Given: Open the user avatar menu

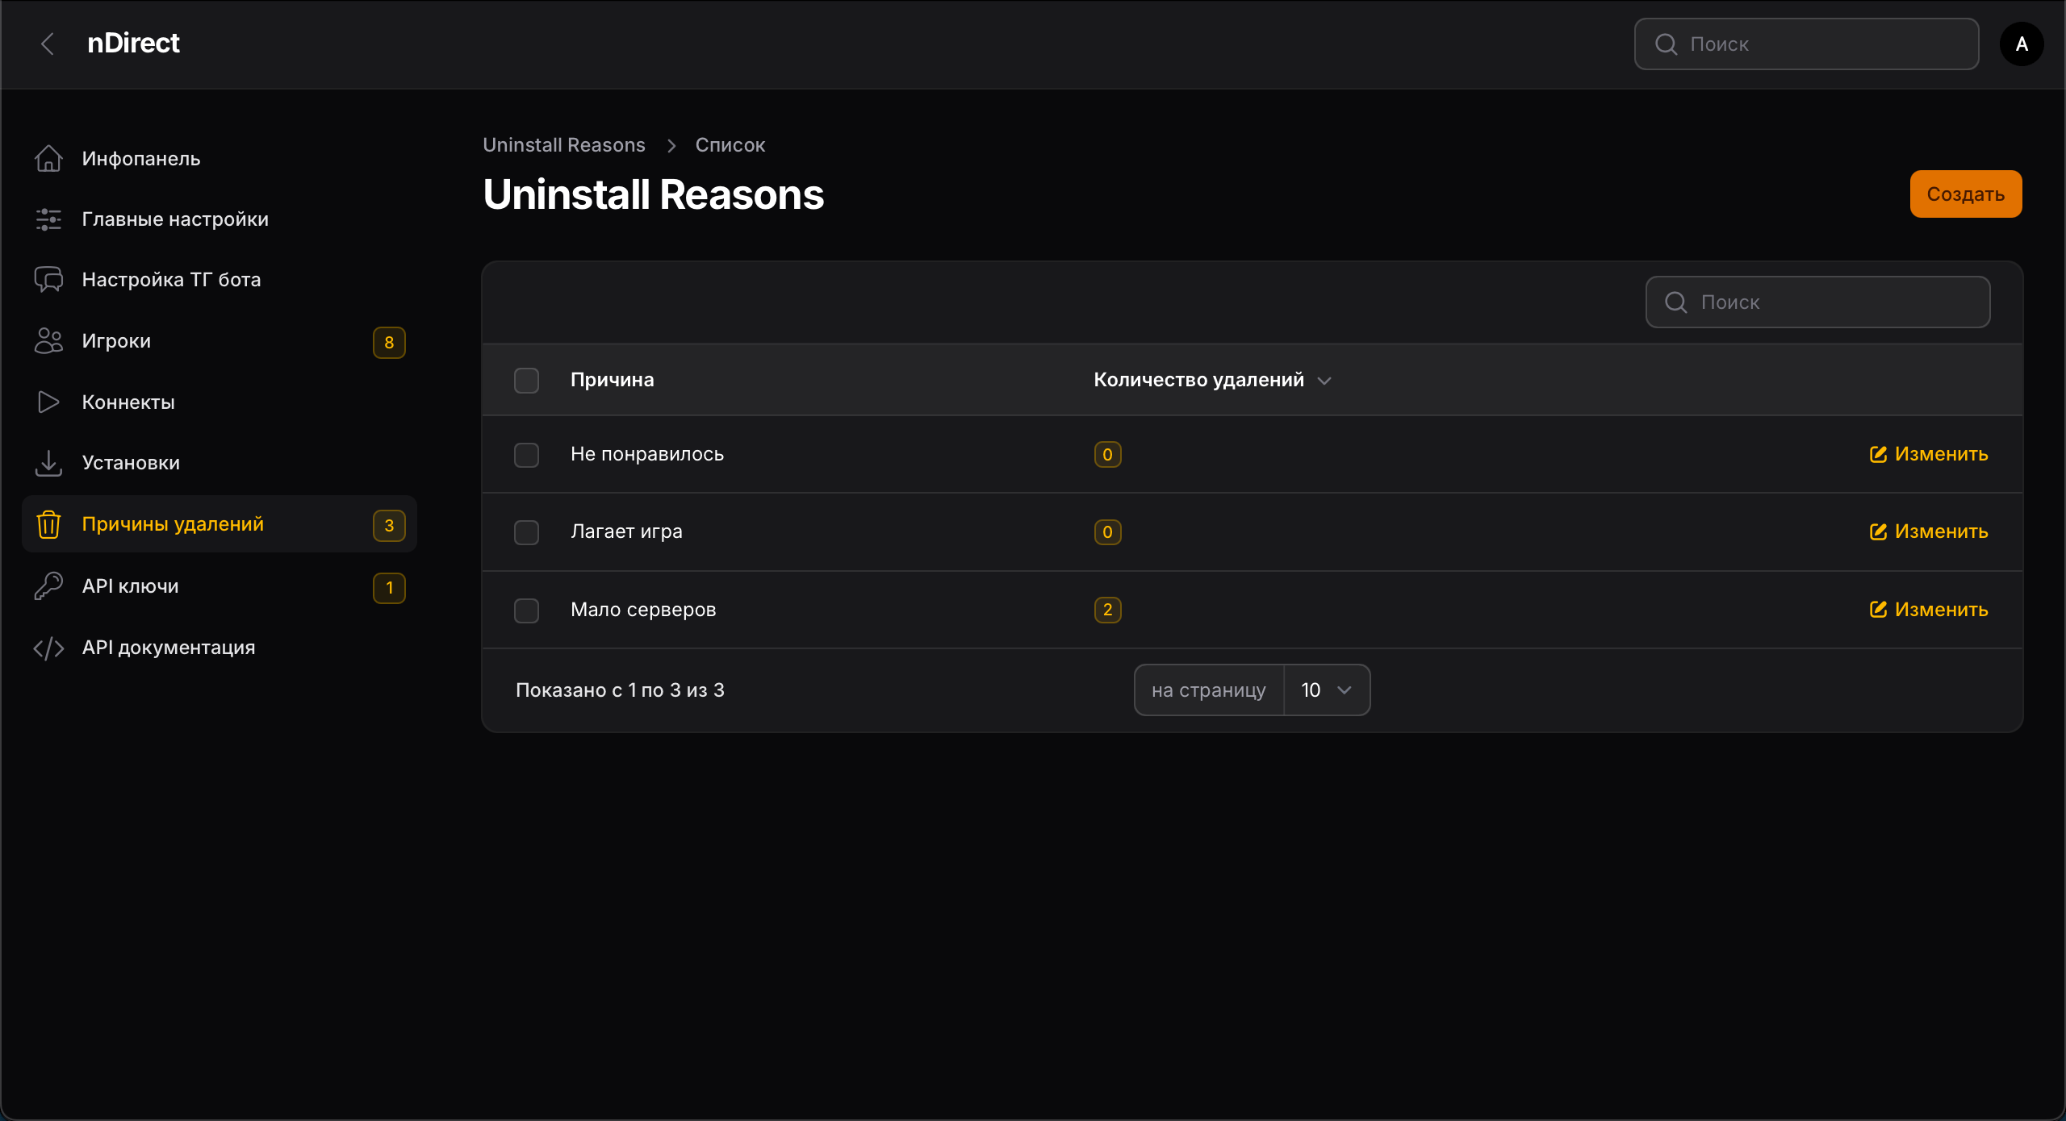Looking at the screenshot, I should pyautogui.click(x=2021, y=44).
